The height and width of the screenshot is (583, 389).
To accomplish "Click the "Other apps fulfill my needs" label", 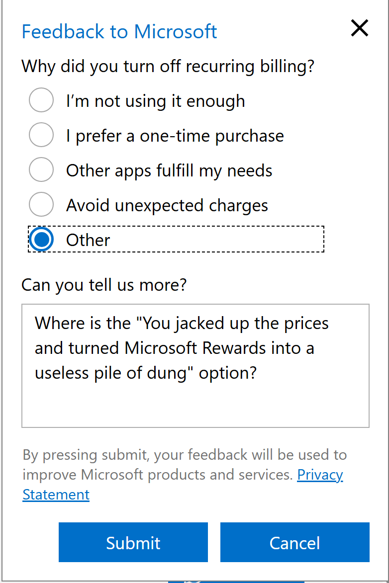I will (169, 170).
